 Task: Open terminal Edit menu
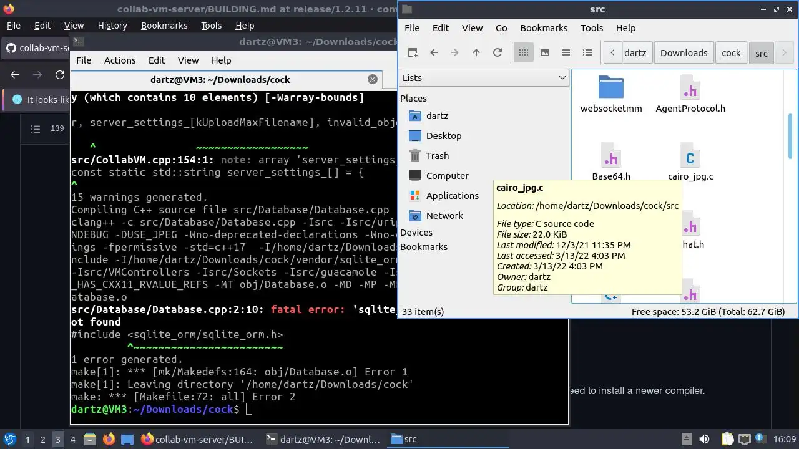157,60
